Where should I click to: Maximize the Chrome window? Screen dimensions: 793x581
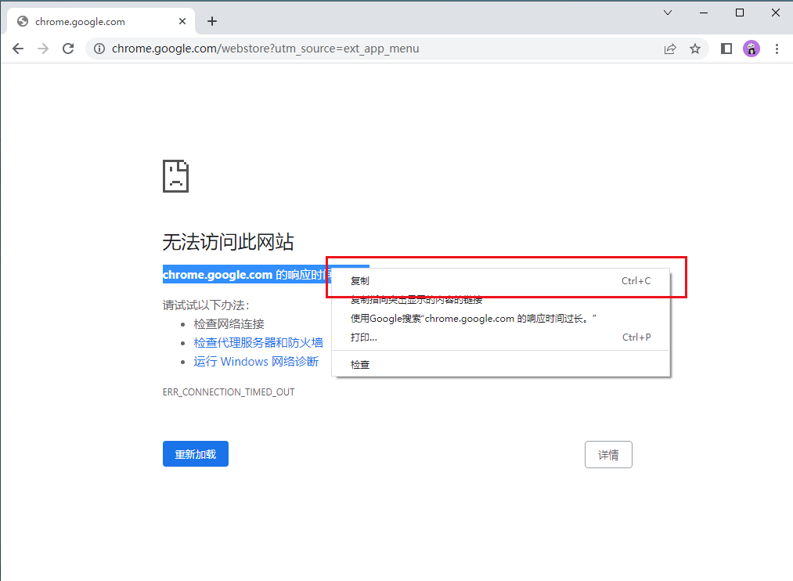click(x=740, y=13)
